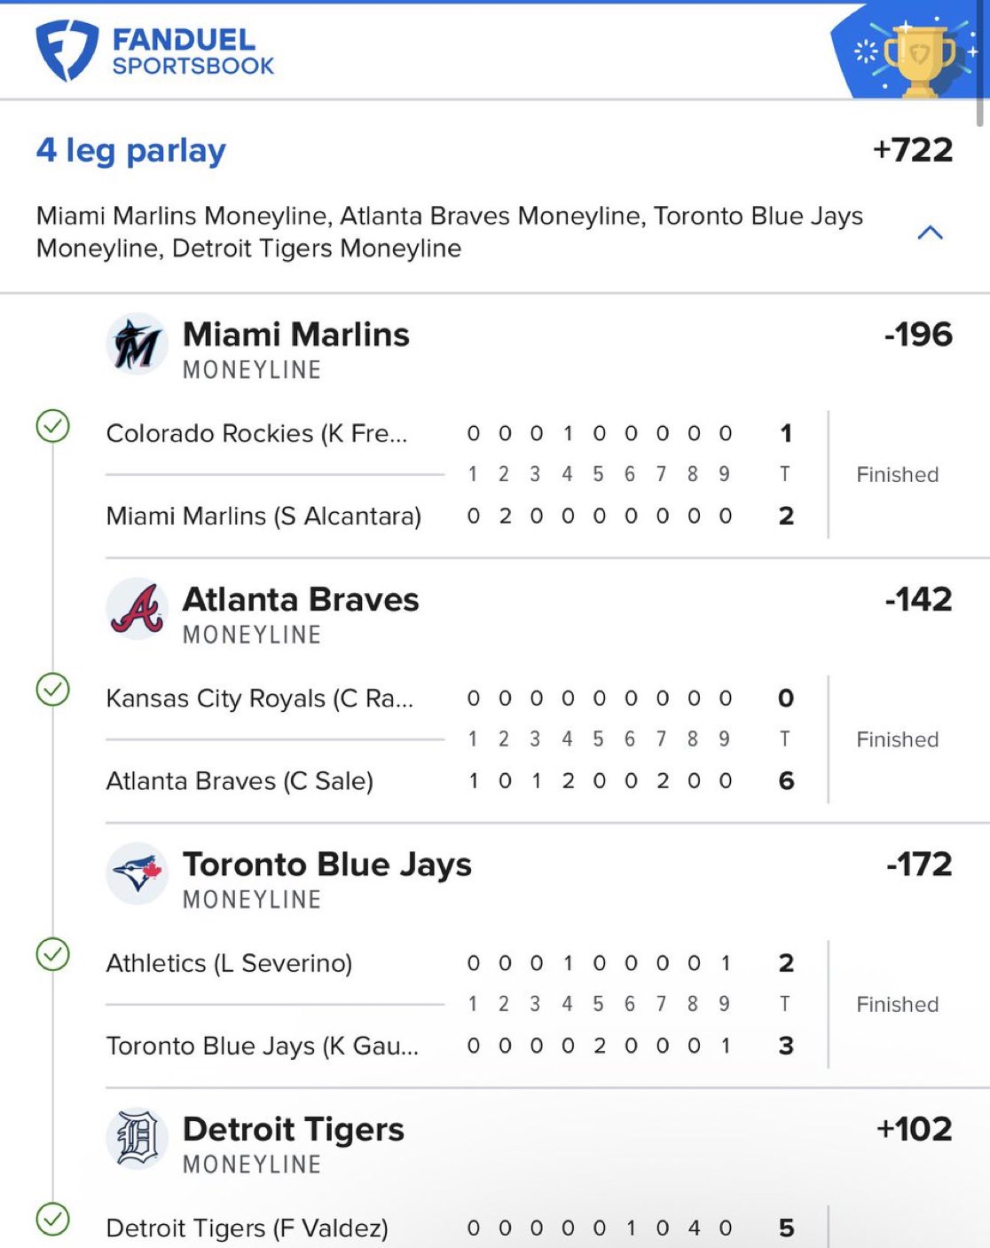Screen dimensions: 990x1248
Task: Collapse the 4 leg parlay details
Action: tap(930, 233)
